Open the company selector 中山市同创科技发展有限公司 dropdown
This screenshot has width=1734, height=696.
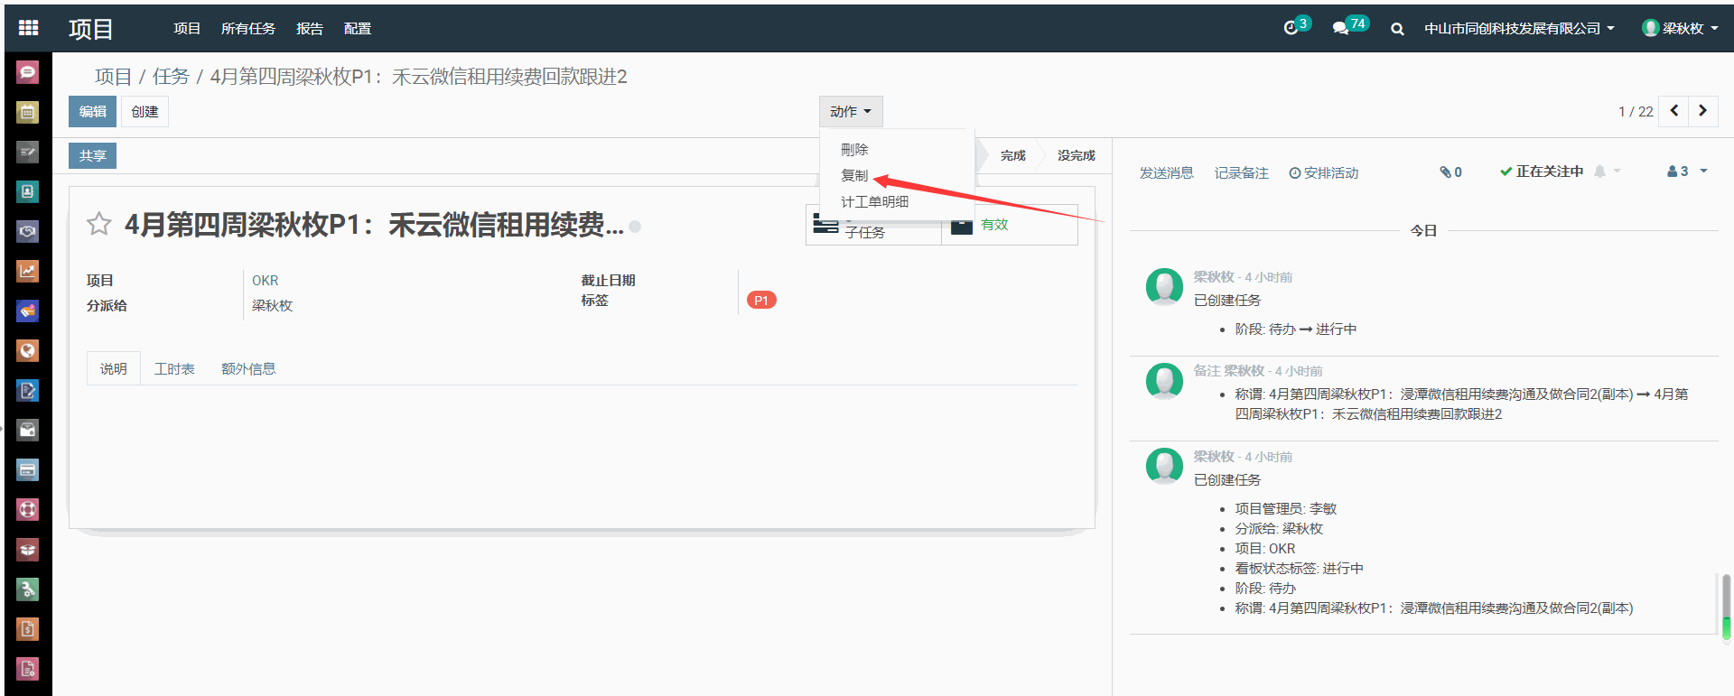pyautogui.click(x=1518, y=29)
